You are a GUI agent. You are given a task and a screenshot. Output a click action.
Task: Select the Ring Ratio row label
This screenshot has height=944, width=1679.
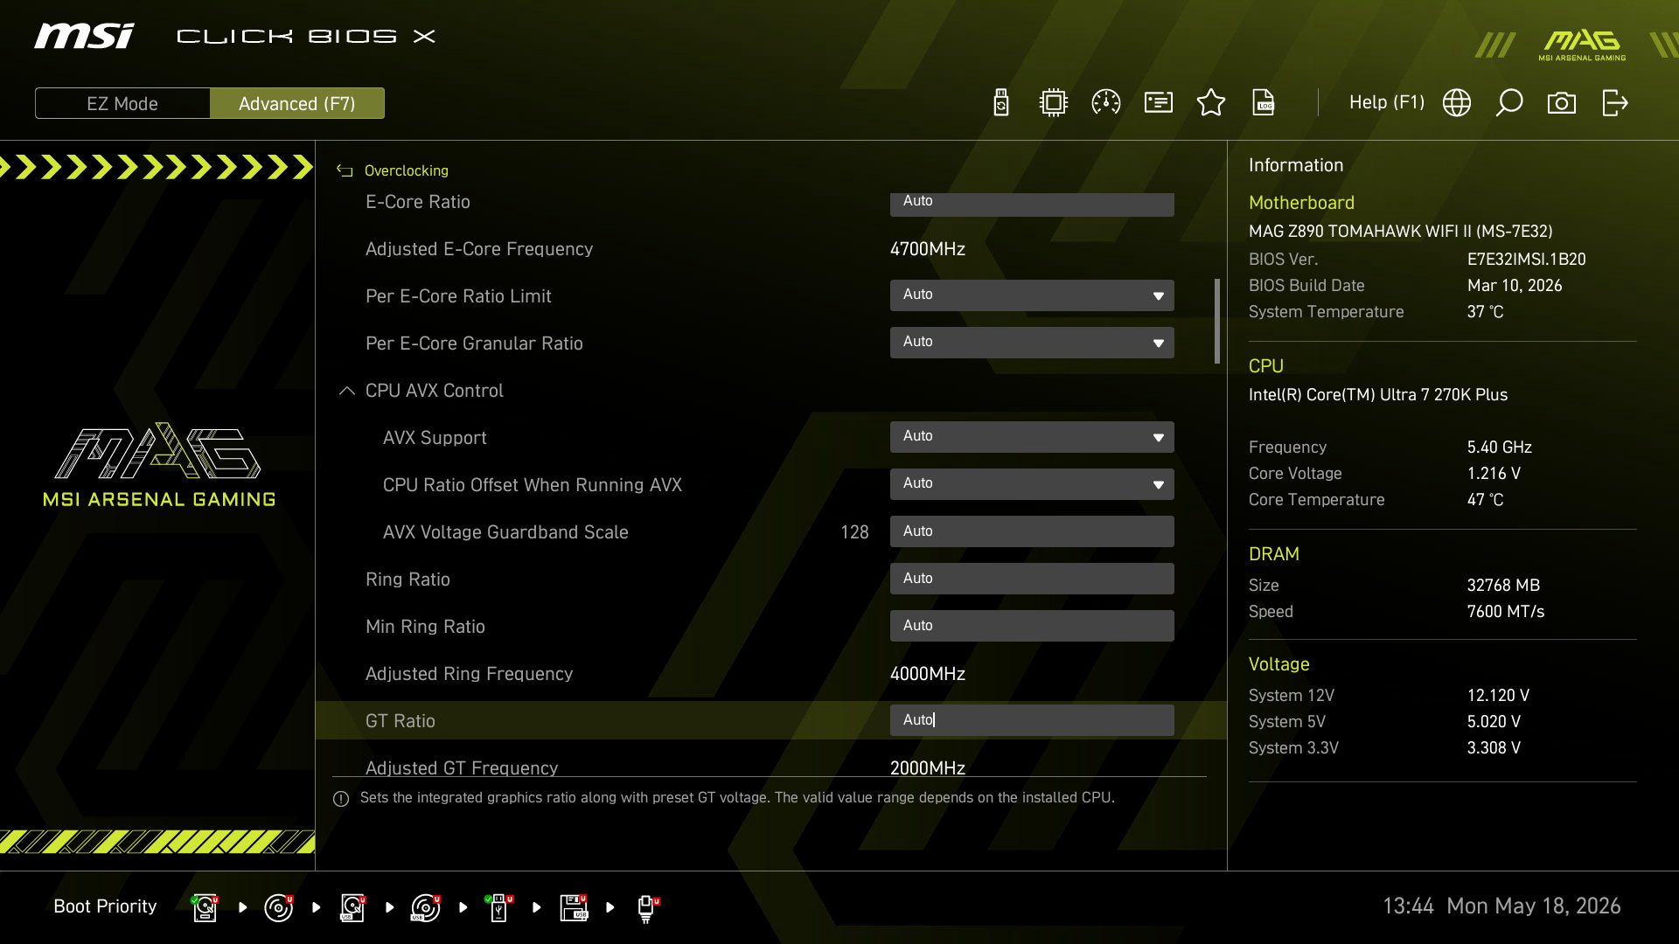pos(408,580)
